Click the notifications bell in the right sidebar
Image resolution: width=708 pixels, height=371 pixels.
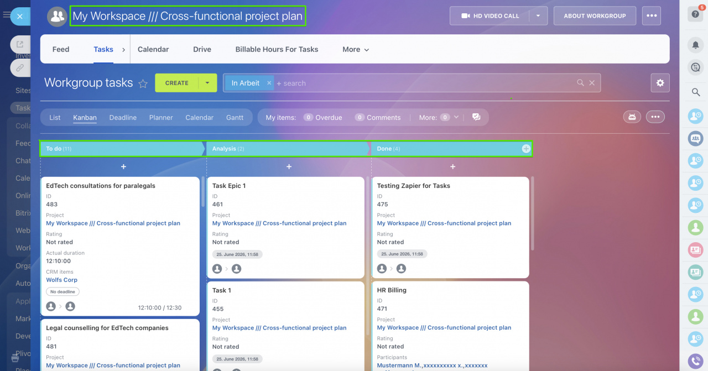coord(695,45)
